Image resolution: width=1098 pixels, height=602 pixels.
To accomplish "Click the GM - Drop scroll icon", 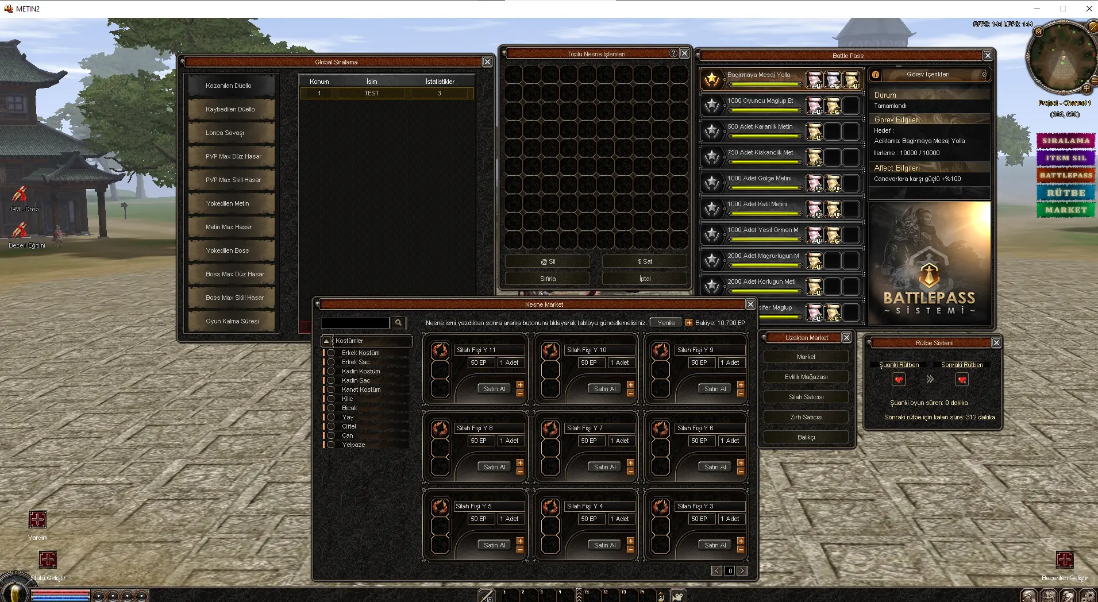I will (x=20, y=194).
